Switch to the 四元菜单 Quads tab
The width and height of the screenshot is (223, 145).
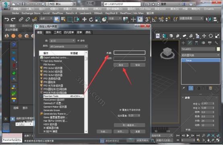69,33
